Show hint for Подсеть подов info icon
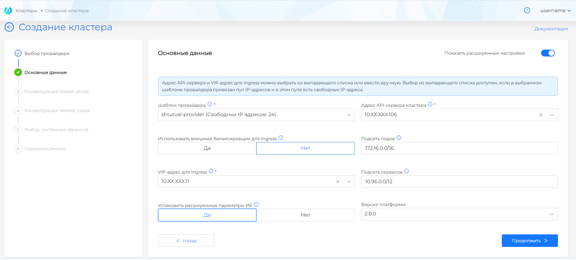 coord(399,138)
